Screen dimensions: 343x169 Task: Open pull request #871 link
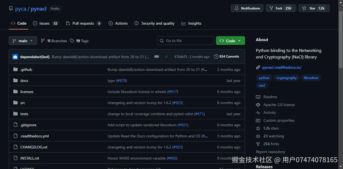(199, 114)
